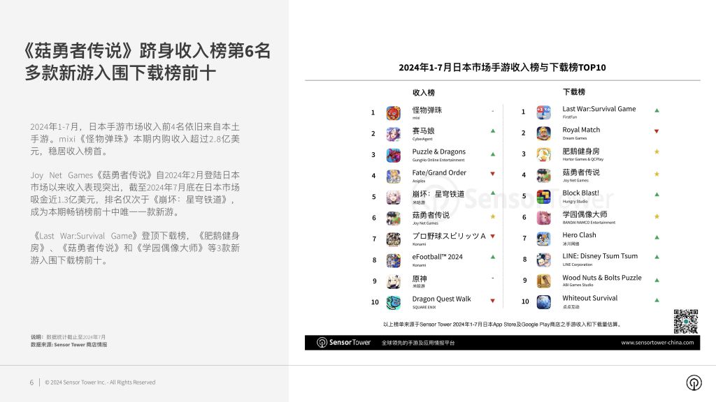
Task: Click the 原神 game icon
Action: 393,281
